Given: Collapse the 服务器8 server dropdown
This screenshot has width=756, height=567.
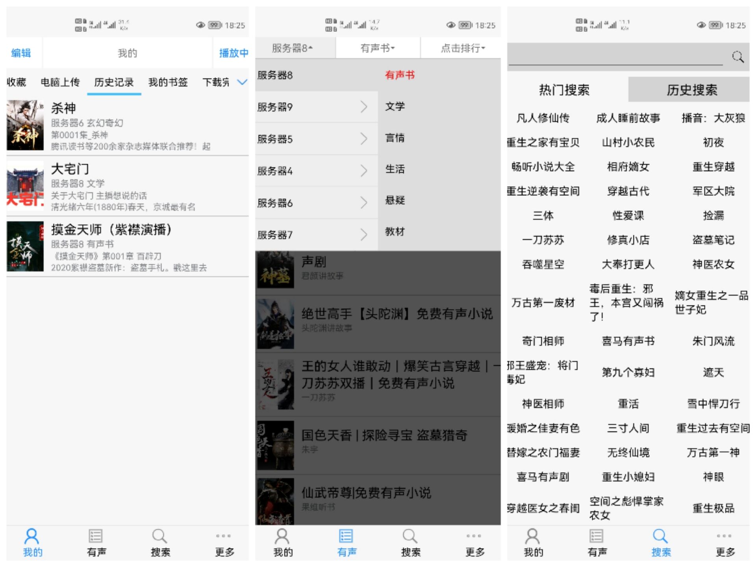Looking at the screenshot, I should [x=291, y=48].
